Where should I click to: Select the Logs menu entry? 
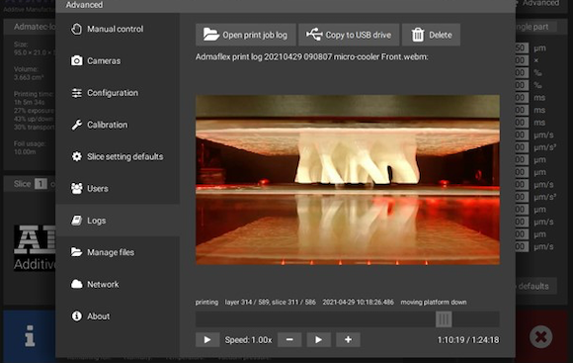(x=118, y=221)
